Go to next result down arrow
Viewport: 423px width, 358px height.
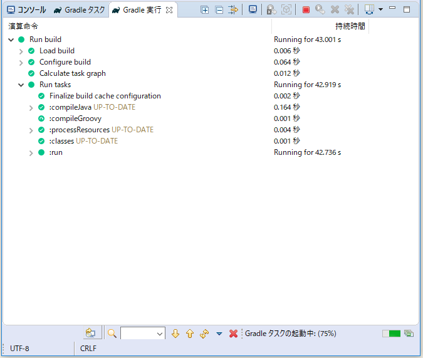(175, 334)
